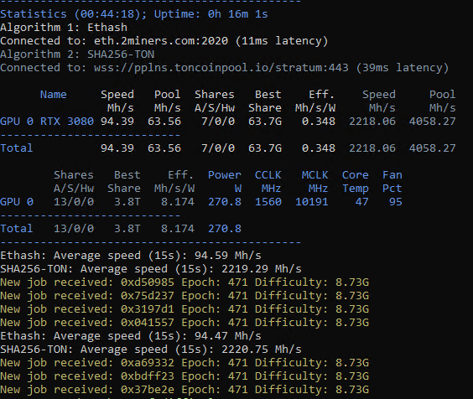Click the Power W column header
473x399 pixels.
coord(225,182)
